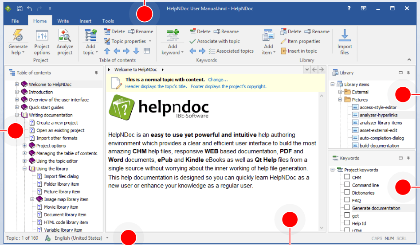Select the Introduction topic in tree
Viewport: 420px width, 245px height.
pyautogui.click(x=41, y=92)
